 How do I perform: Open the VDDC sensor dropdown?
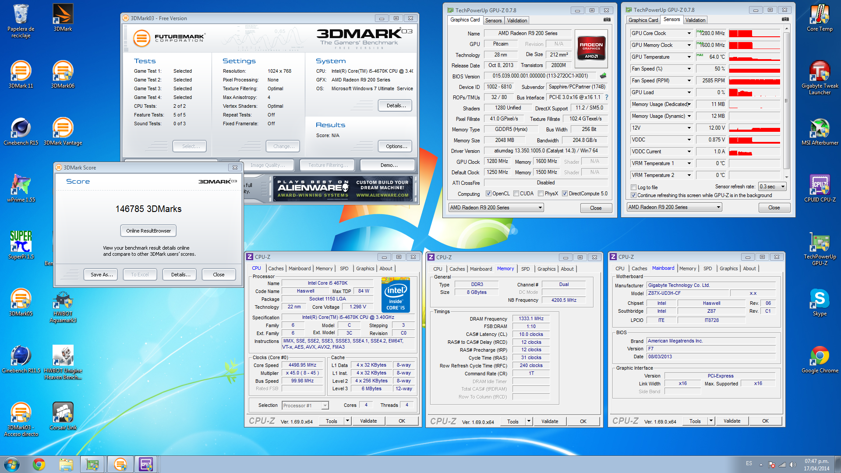[689, 140]
